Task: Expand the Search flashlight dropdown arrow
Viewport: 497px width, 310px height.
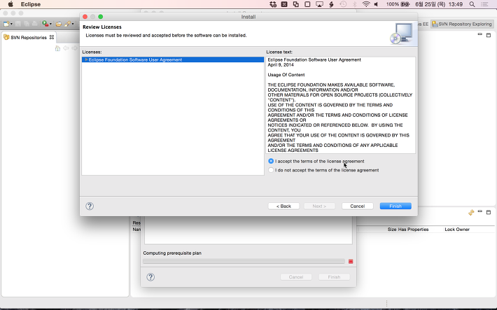Action: 73,24
